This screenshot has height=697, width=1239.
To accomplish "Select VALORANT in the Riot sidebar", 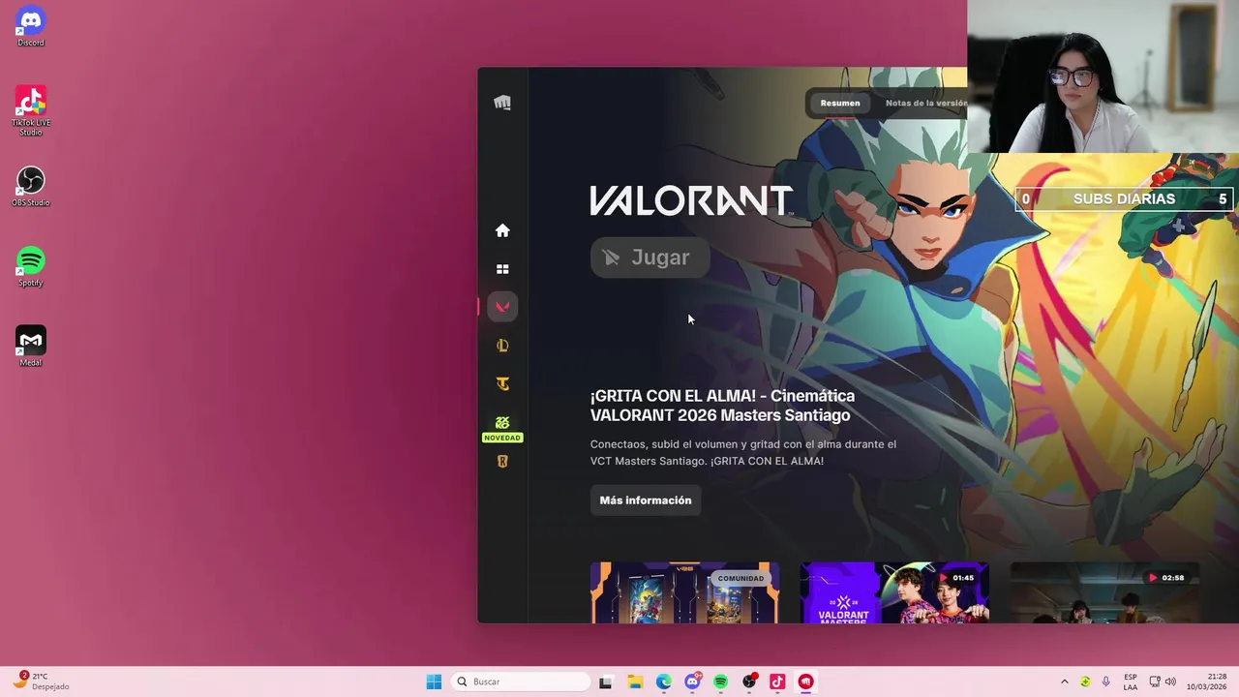I will pyautogui.click(x=502, y=307).
